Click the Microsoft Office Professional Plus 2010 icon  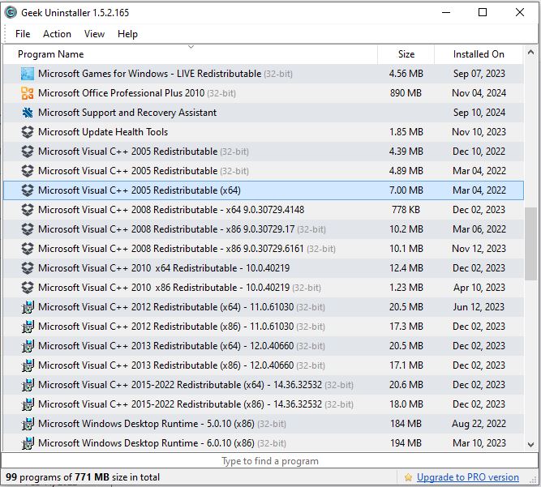(28, 93)
